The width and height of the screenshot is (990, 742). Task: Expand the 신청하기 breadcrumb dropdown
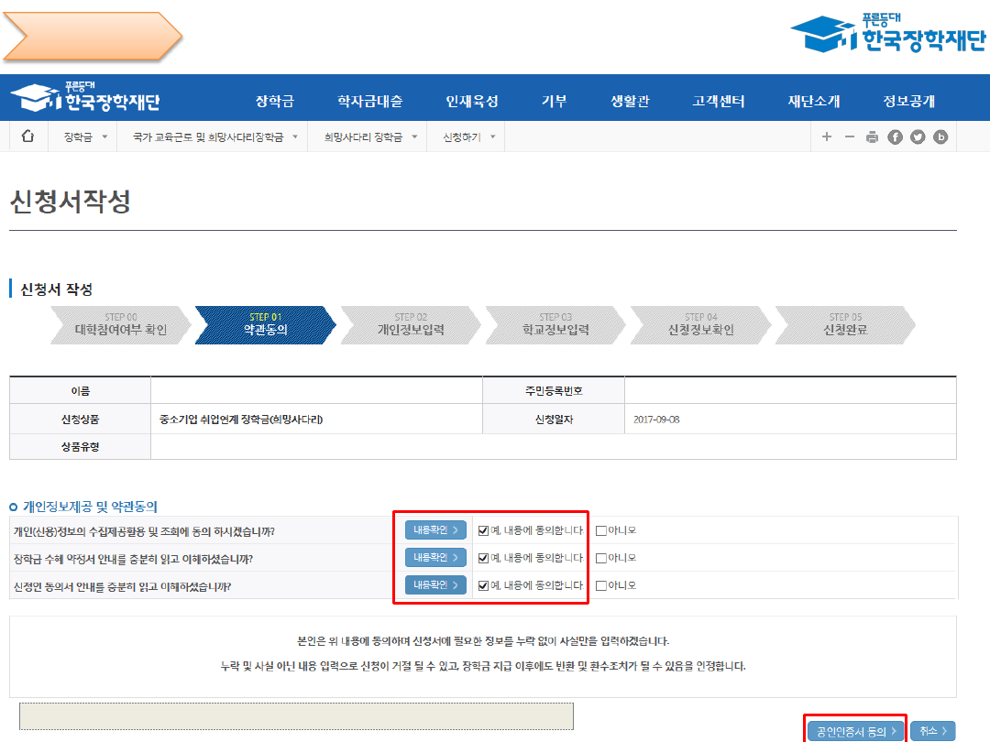click(468, 137)
